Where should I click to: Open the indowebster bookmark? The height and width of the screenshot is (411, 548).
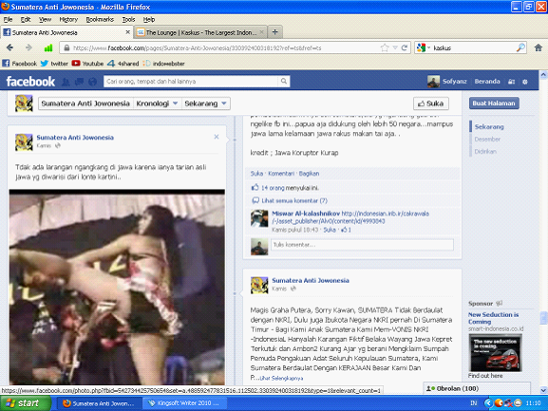[164, 64]
